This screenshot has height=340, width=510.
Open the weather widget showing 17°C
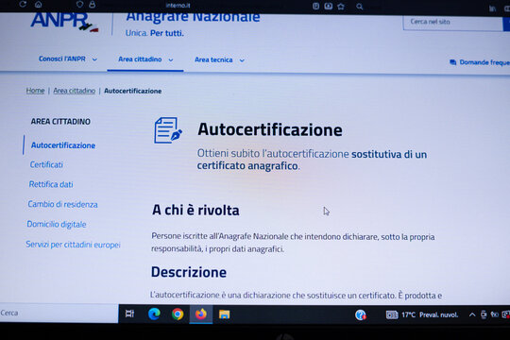[422, 314]
